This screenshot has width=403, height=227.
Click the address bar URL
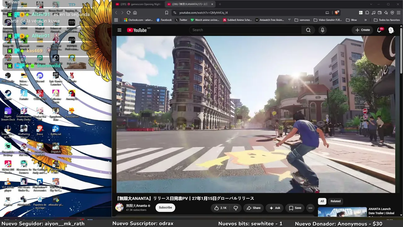(203, 13)
